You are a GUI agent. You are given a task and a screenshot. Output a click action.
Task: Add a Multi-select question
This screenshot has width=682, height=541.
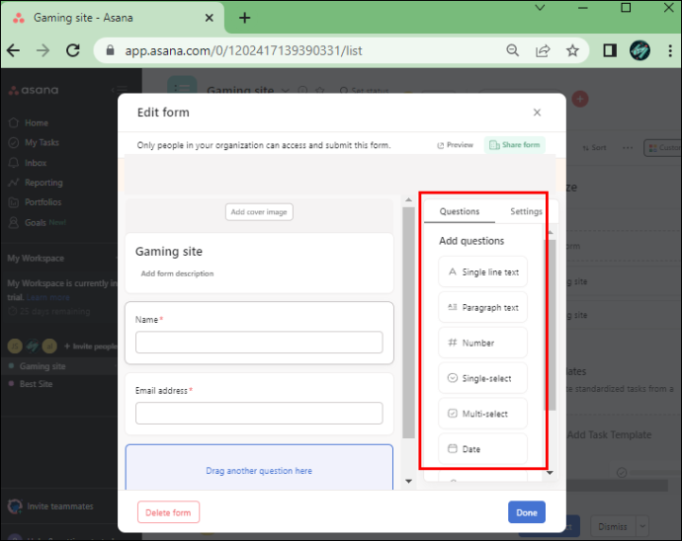482,414
